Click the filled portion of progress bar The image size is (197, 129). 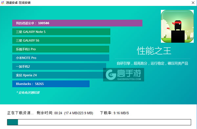click(12, 122)
